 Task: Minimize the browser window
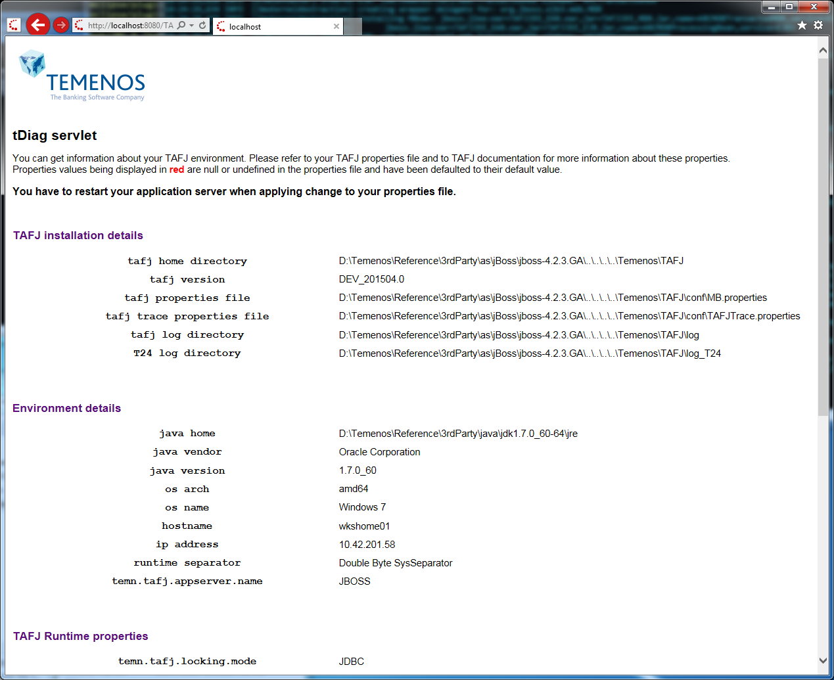(771, 7)
